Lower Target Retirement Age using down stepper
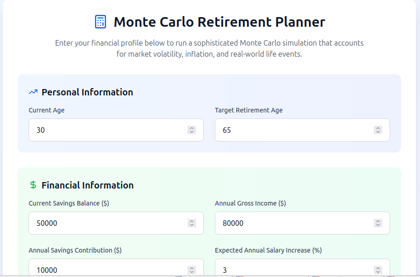The image size is (420, 277). [x=378, y=132]
